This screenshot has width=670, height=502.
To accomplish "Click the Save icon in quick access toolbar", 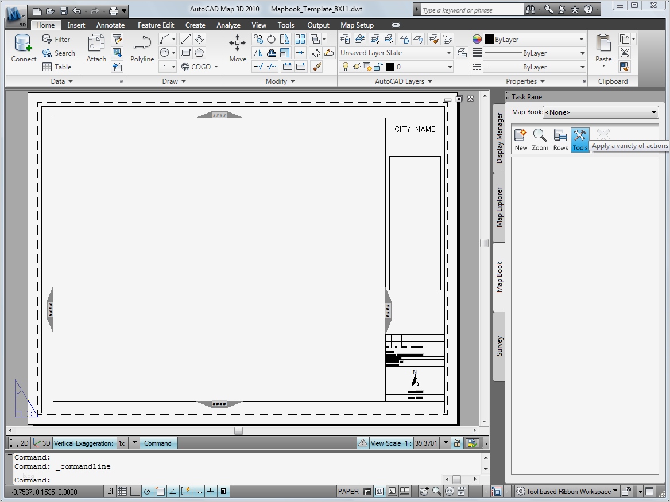I will tap(64, 11).
